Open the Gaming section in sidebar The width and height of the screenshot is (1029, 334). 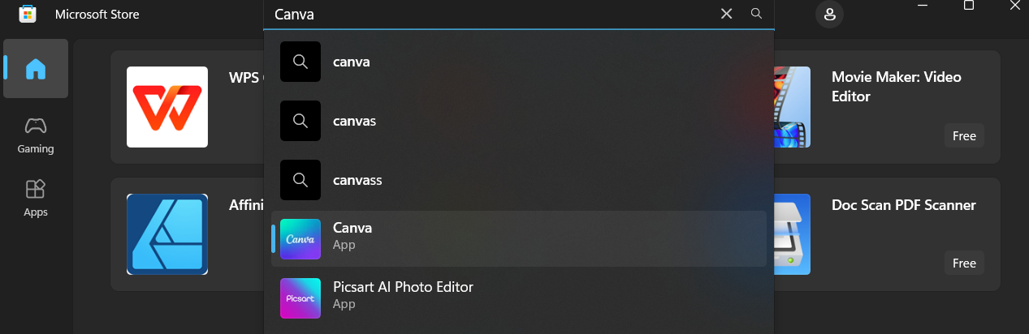click(36, 135)
